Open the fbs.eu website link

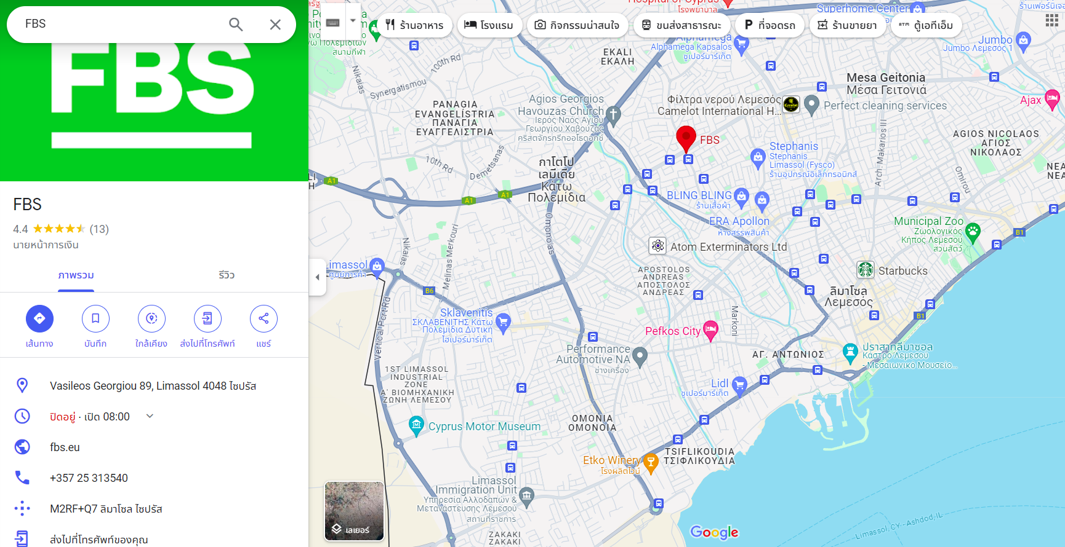(65, 447)
